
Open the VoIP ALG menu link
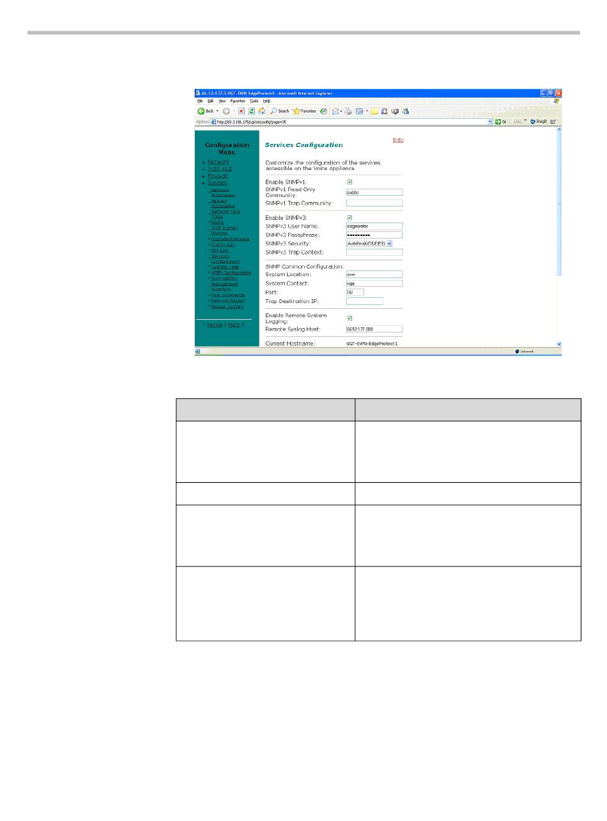[220, 169]
